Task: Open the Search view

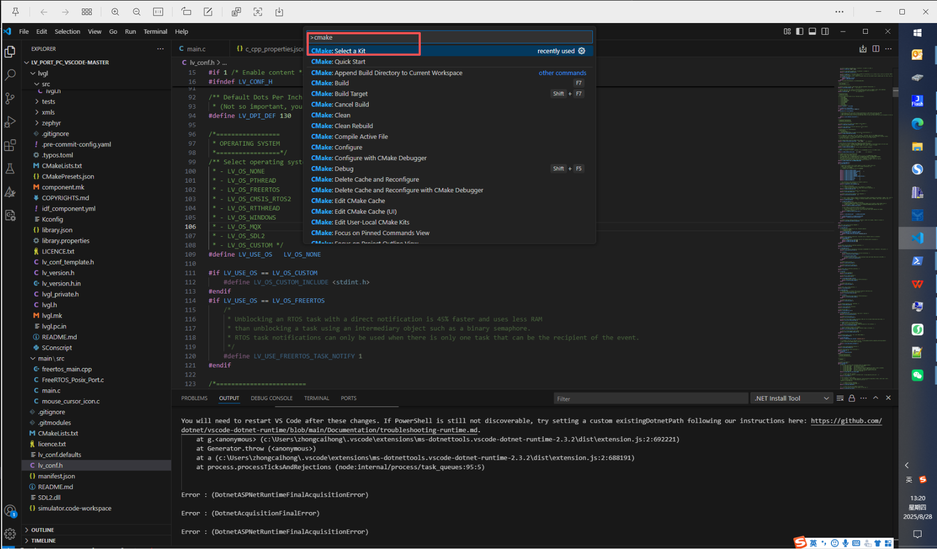Action: (x=11, y=75)
